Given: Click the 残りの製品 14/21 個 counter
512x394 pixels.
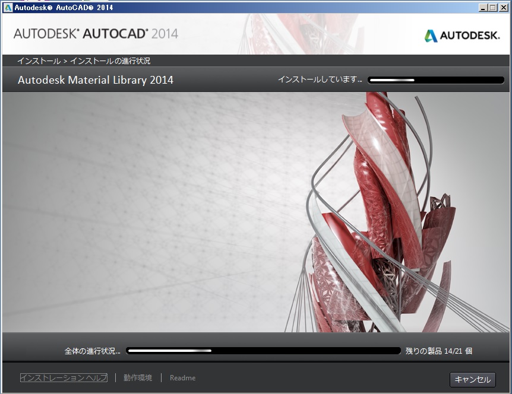Looking at the screenshot, I should [438, 351].
